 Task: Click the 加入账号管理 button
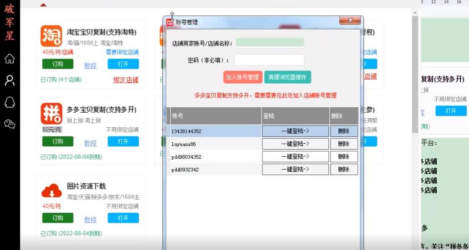[x=242, y=77]
